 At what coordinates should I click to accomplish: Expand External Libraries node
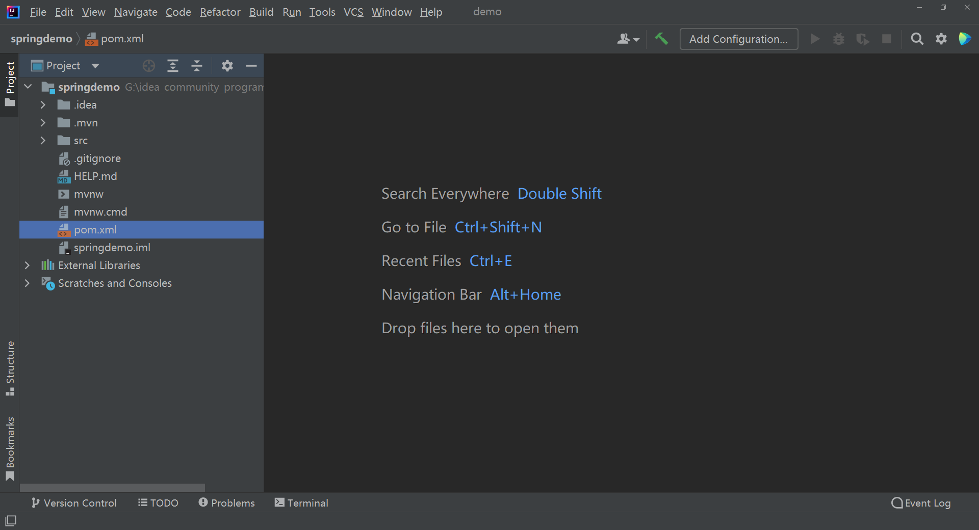27,266
